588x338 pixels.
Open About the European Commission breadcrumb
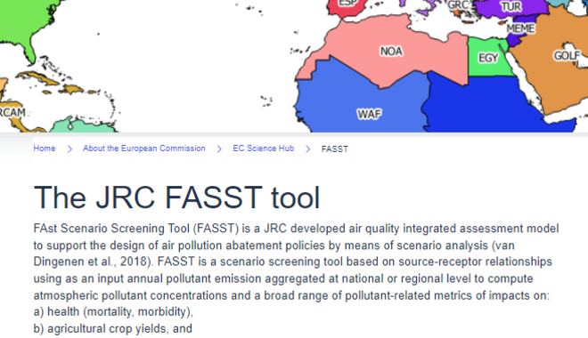[144, 149]
